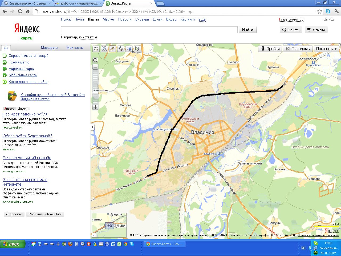Open Народная карта link
The height and width of the screenshot is (256, 341).
(21, 69)
